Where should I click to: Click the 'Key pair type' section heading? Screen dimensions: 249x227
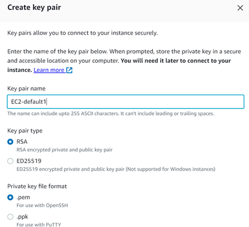click(x=25, y=131)
